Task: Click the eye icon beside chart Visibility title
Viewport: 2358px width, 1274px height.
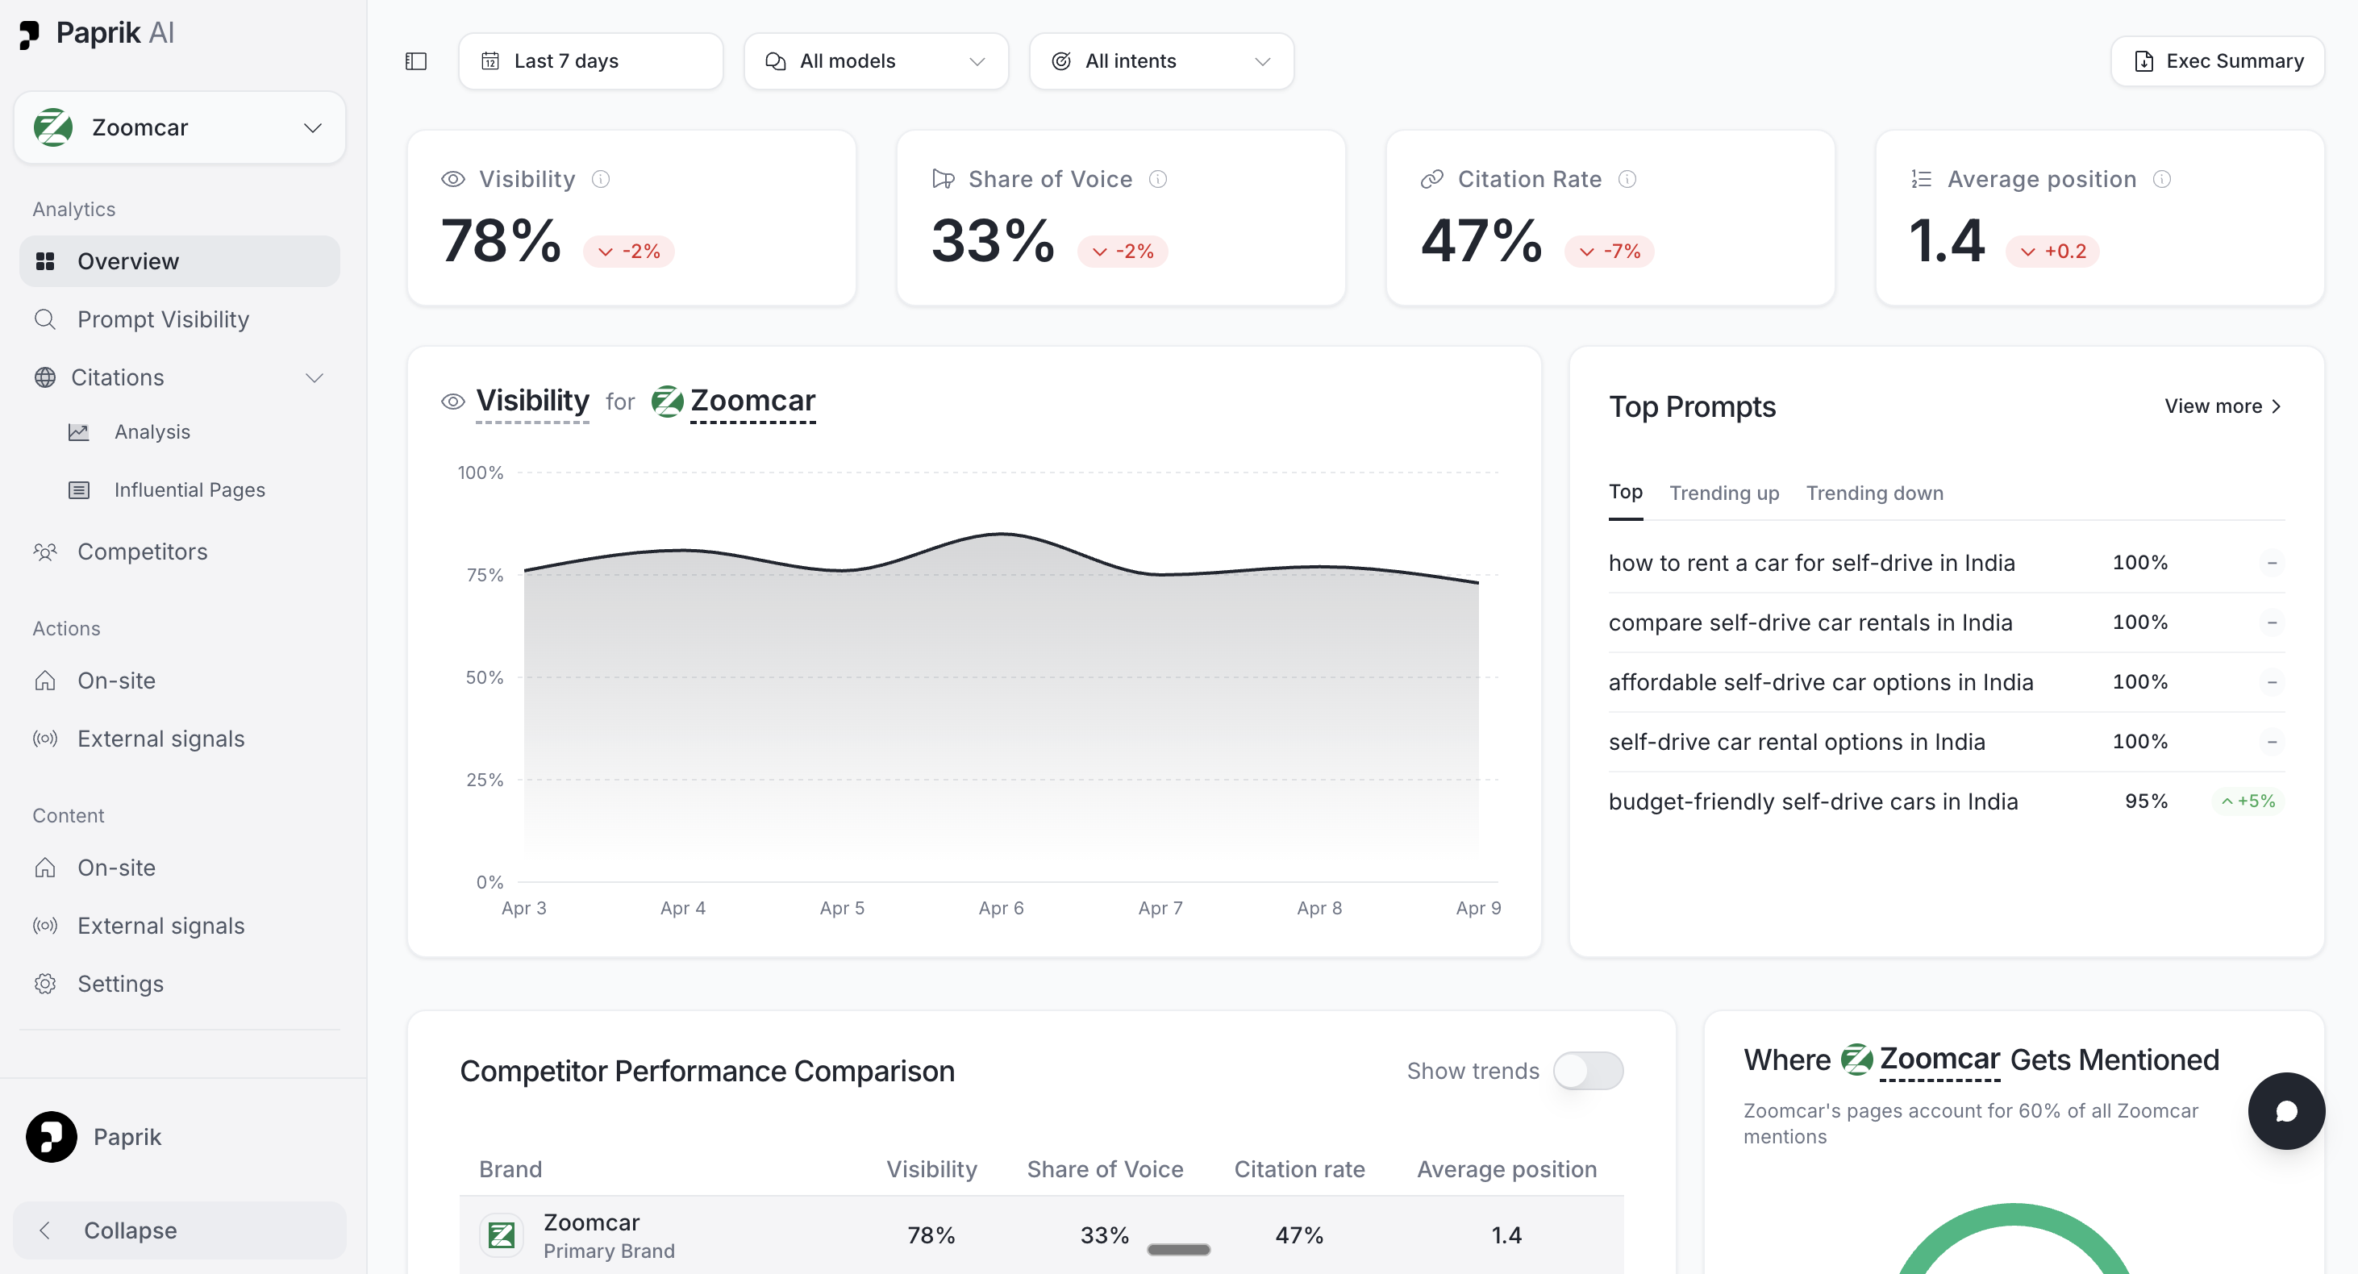Action: point(453,401)
